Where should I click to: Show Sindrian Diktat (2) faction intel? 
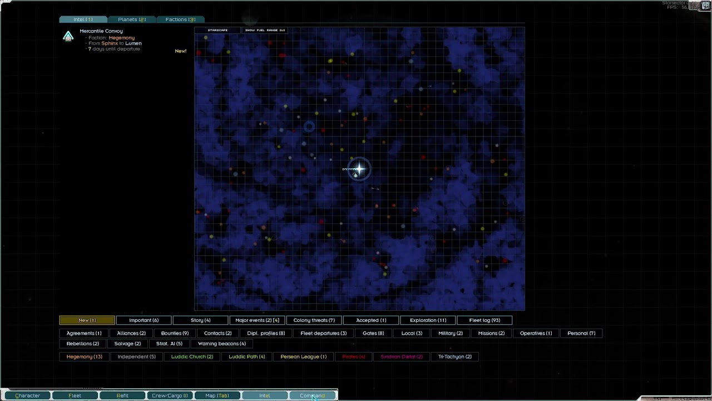point(402,356)
